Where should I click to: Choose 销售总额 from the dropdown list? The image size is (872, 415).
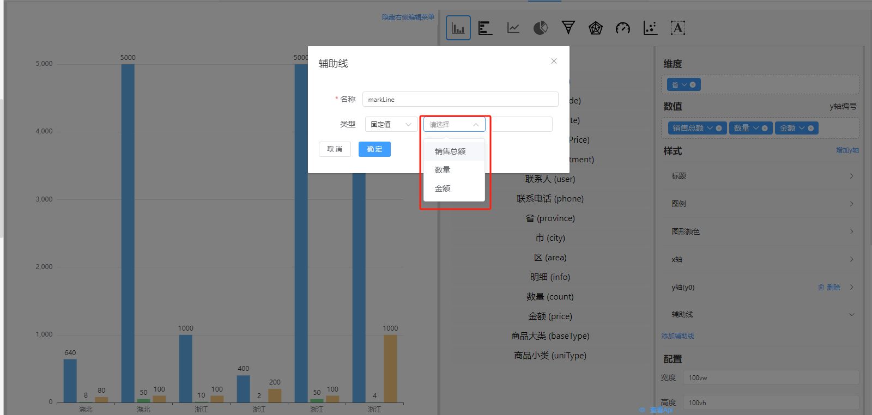coord(450,151)
